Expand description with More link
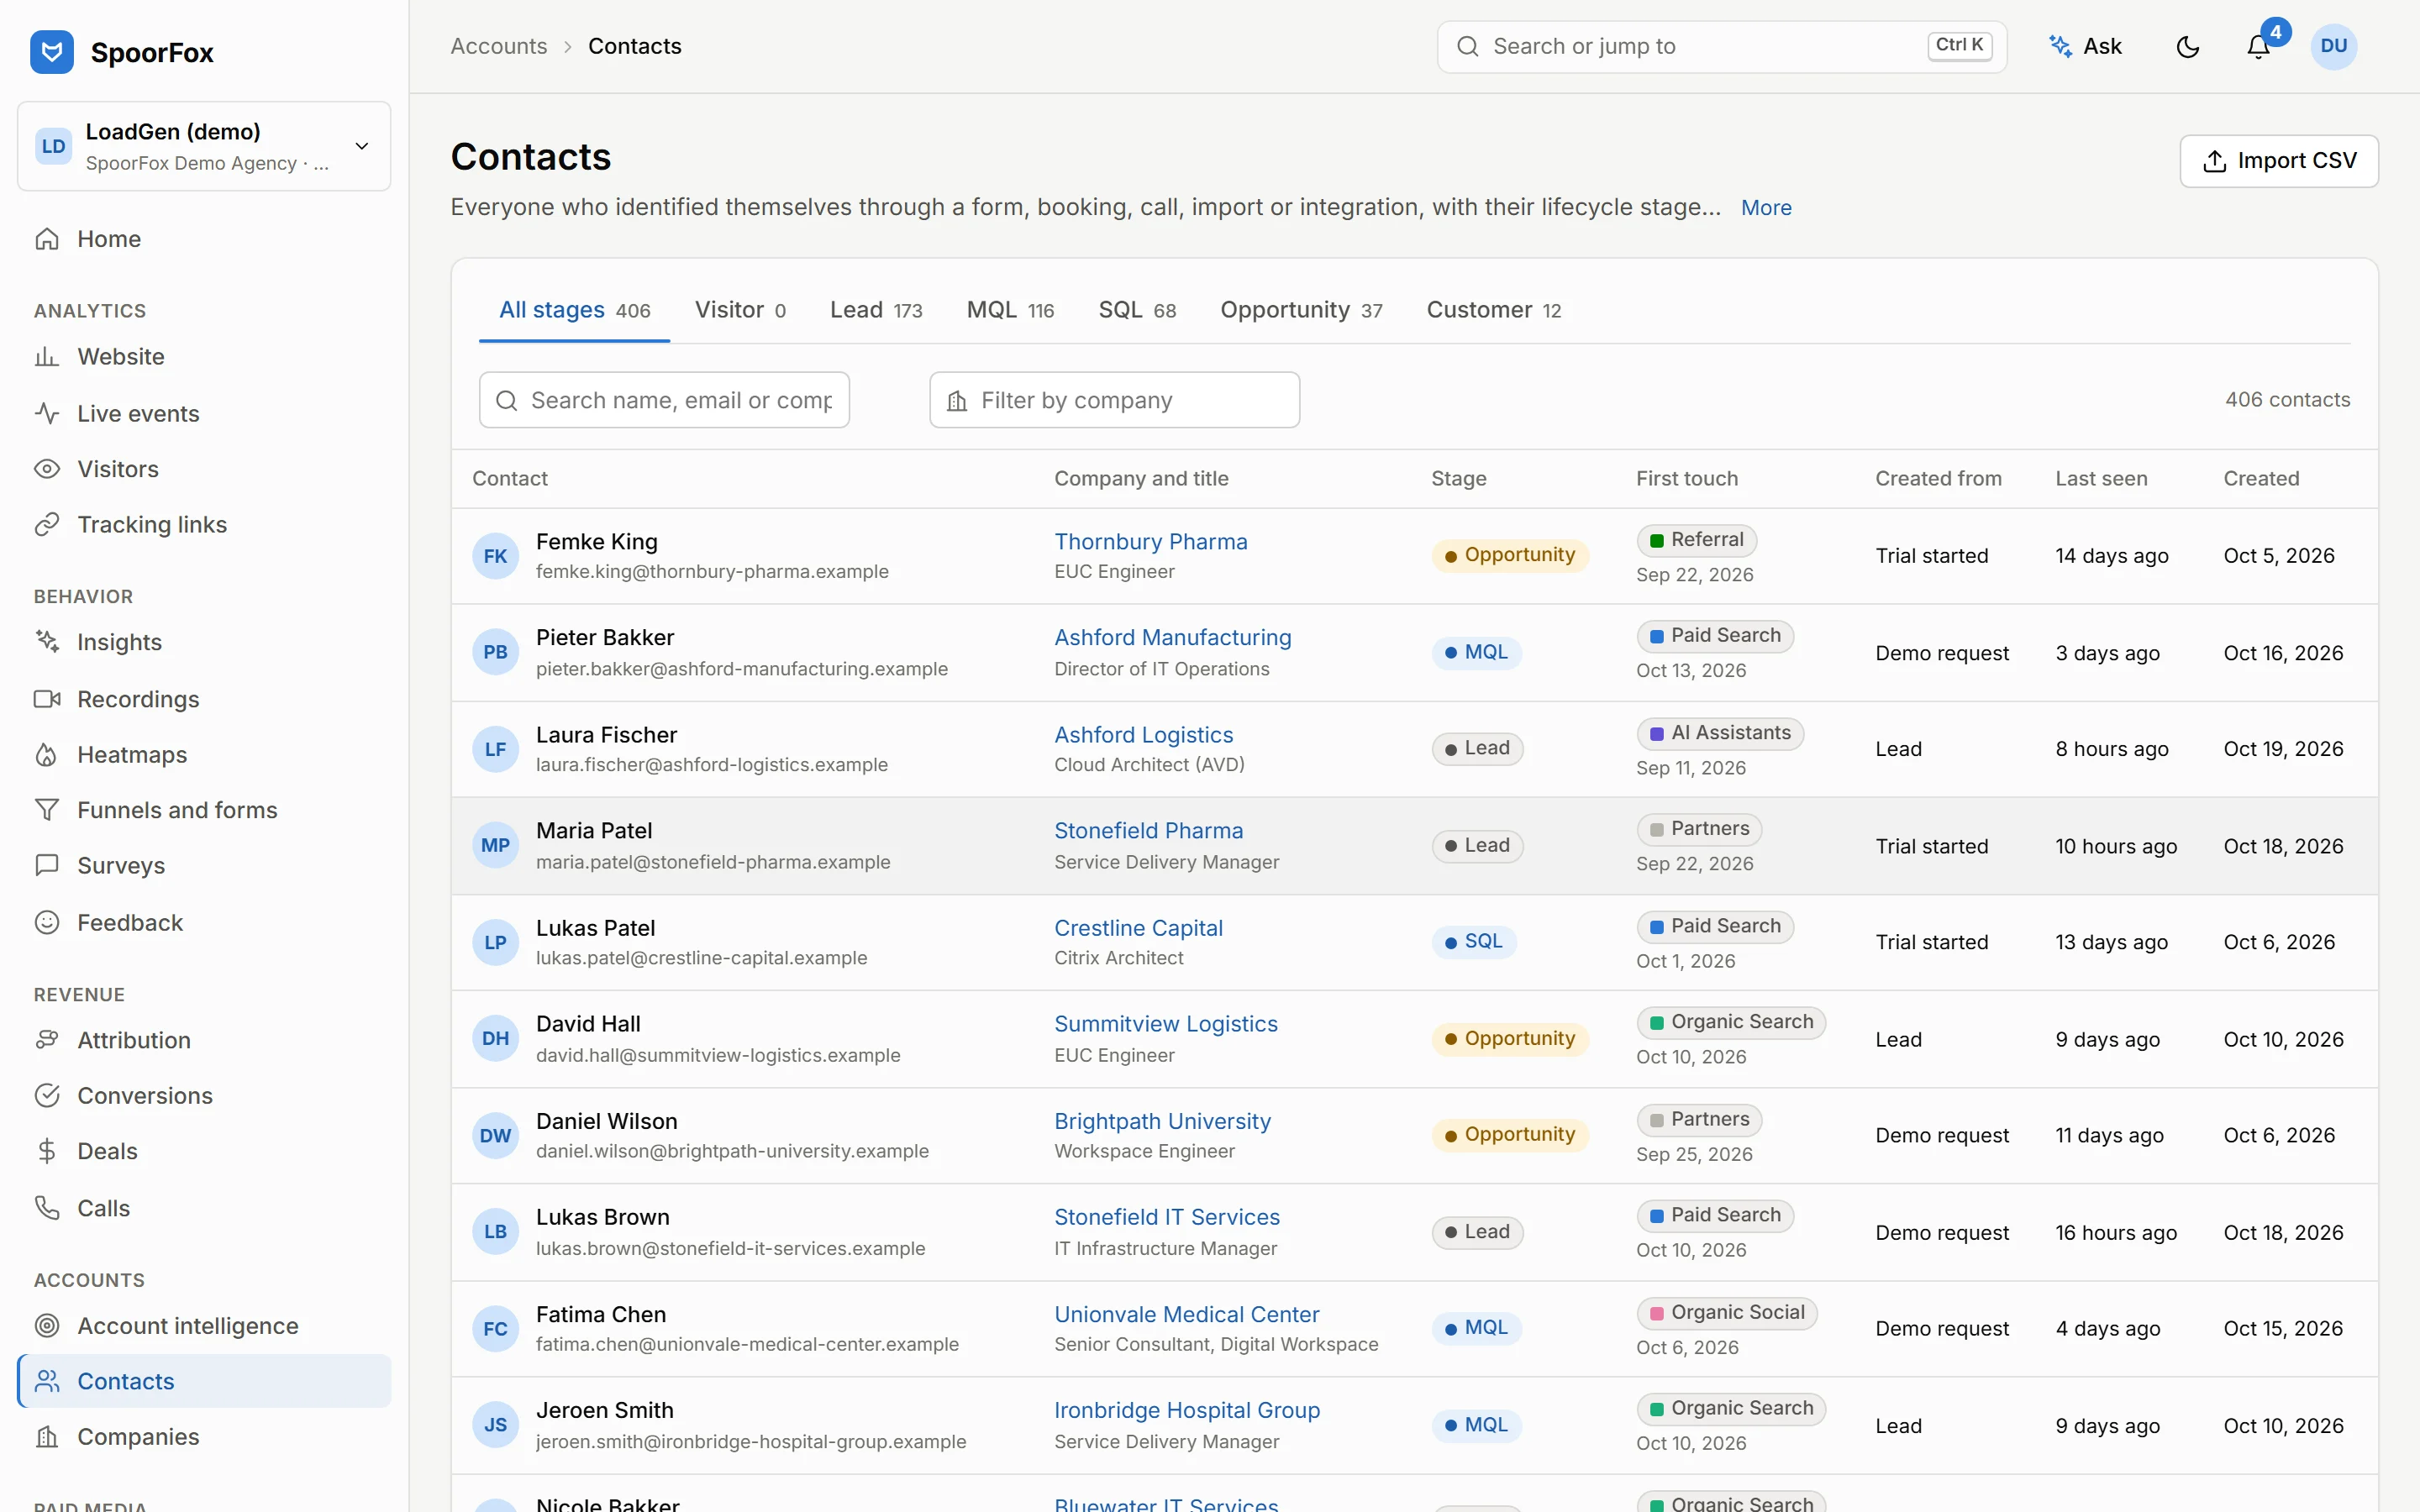 [1766, 208]
